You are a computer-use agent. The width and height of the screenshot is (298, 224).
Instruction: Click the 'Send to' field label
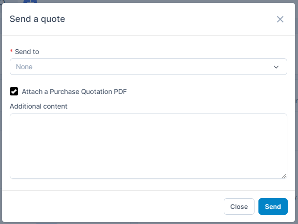pos(27,51)
